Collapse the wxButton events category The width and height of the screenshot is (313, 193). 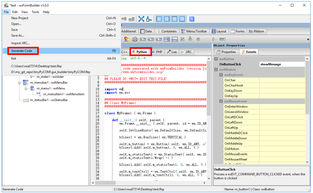coord(216,59)
